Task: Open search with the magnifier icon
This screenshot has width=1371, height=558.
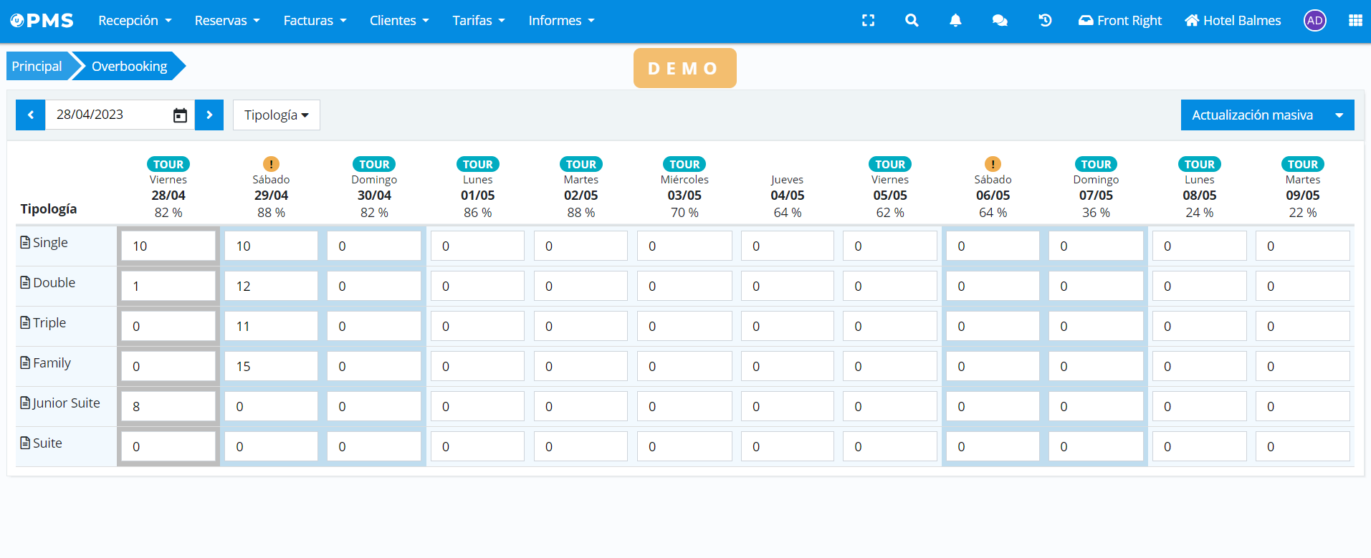Action: 912,21
